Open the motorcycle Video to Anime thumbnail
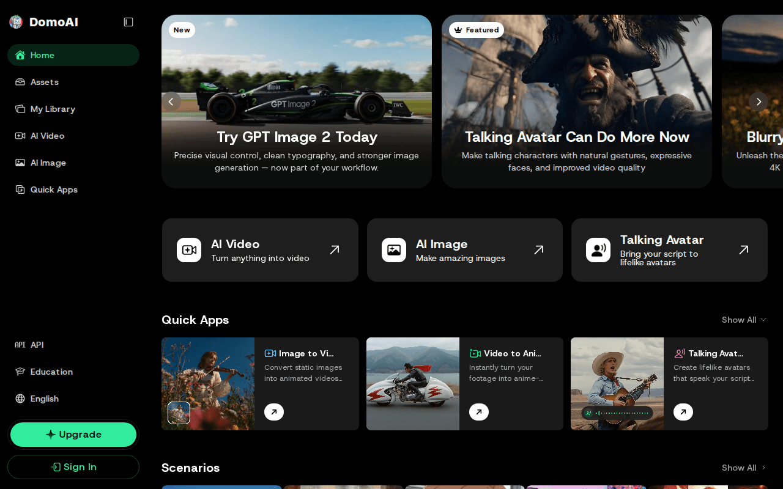The image size is (783, 489). click(x=413, y=384)
